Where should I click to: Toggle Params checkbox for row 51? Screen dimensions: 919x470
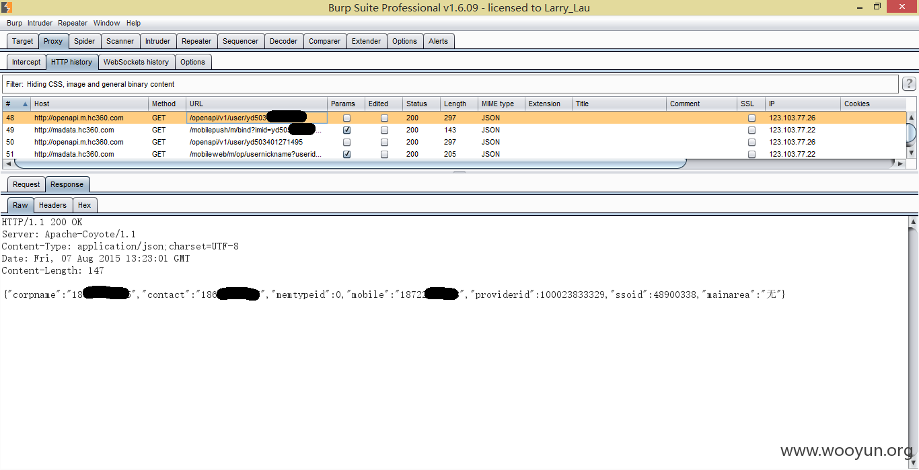click(346, 154)
